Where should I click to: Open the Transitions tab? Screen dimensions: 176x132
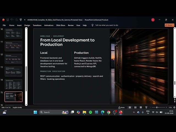click(37, 25)
